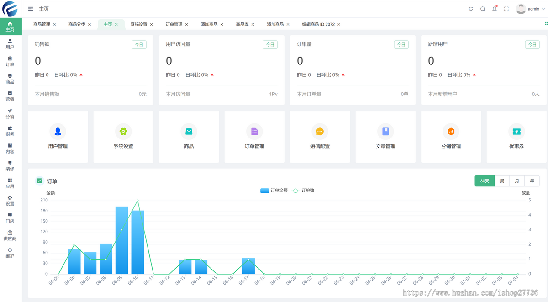
Task: Open the 装修 sidebar menu
Action: point(10,166)
